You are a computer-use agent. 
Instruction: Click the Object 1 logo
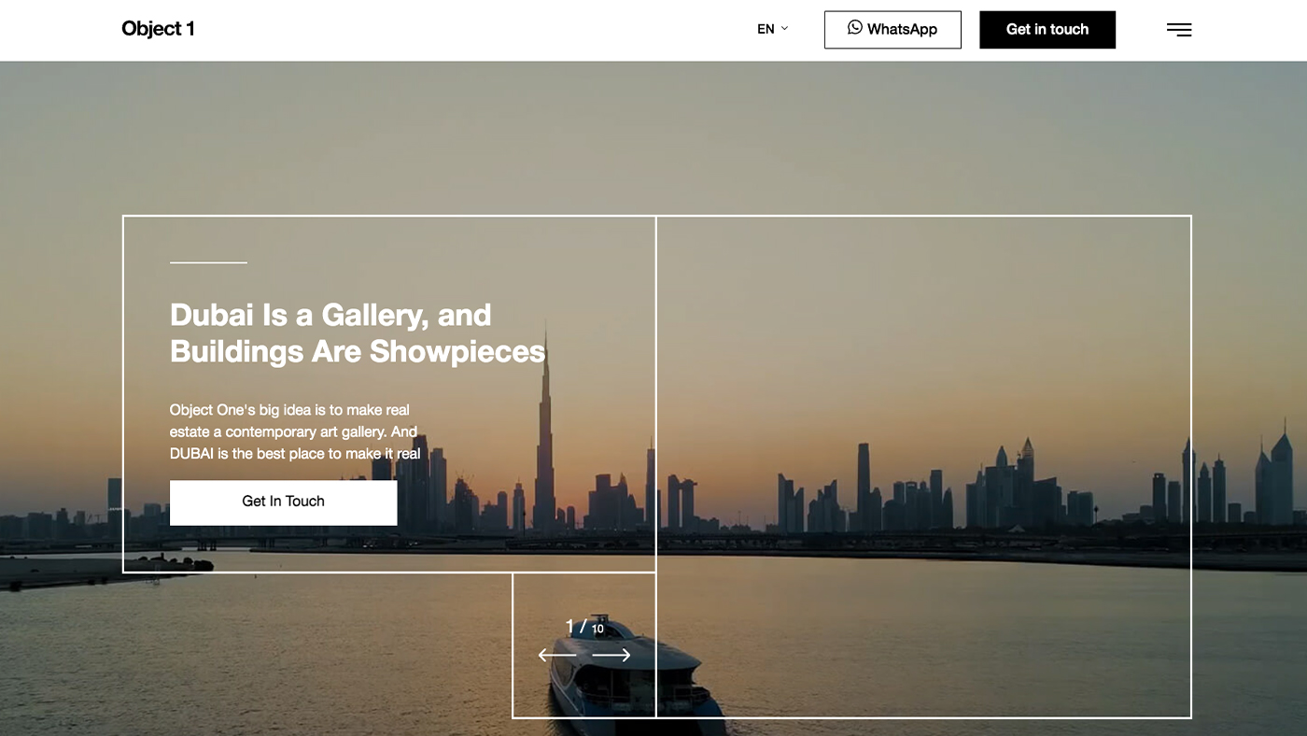158,29
